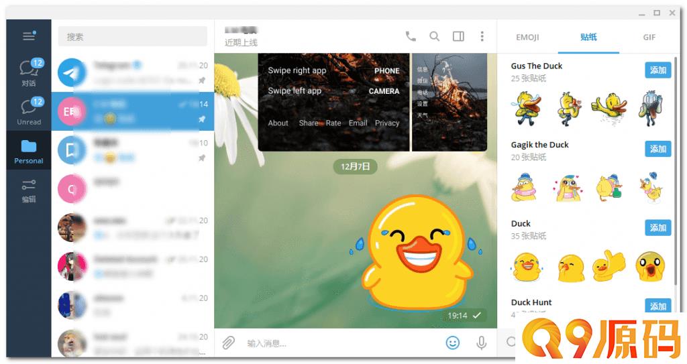Viewport: 687px width, 364px height.
Task: Select Duck pack thumbs-up sticker
Action: click(x=609, y=266)
